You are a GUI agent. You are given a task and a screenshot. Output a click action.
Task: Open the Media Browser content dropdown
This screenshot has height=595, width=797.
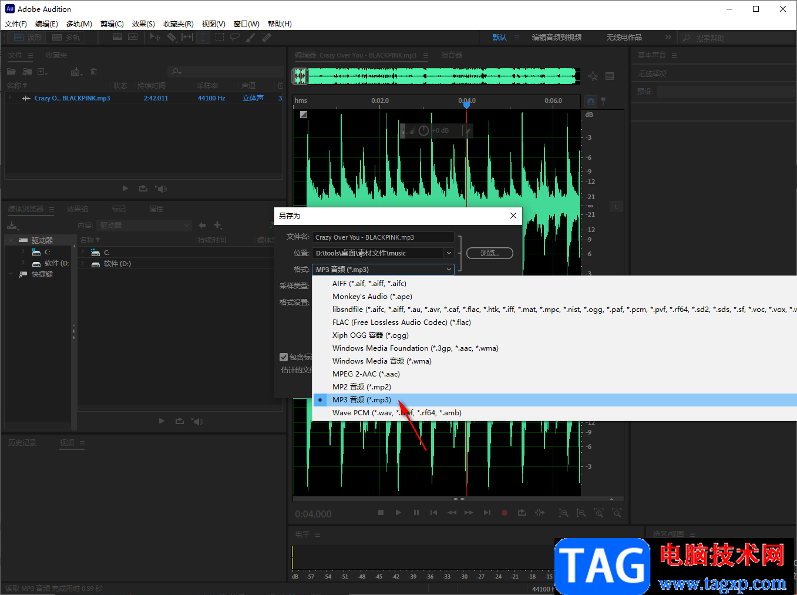144,225
